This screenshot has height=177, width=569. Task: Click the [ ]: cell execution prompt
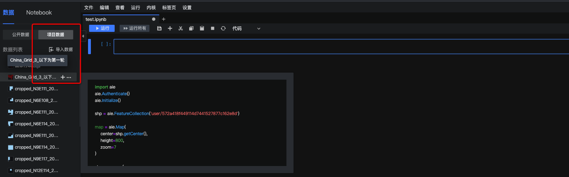coord(106,44)
